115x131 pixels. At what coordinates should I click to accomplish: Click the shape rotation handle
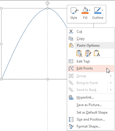[47, 3]
